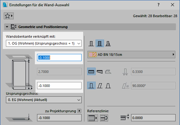The image size is (180, 125).
Task: Open the AD BN 18/15cm composite selector
Action: click(131, 55)
